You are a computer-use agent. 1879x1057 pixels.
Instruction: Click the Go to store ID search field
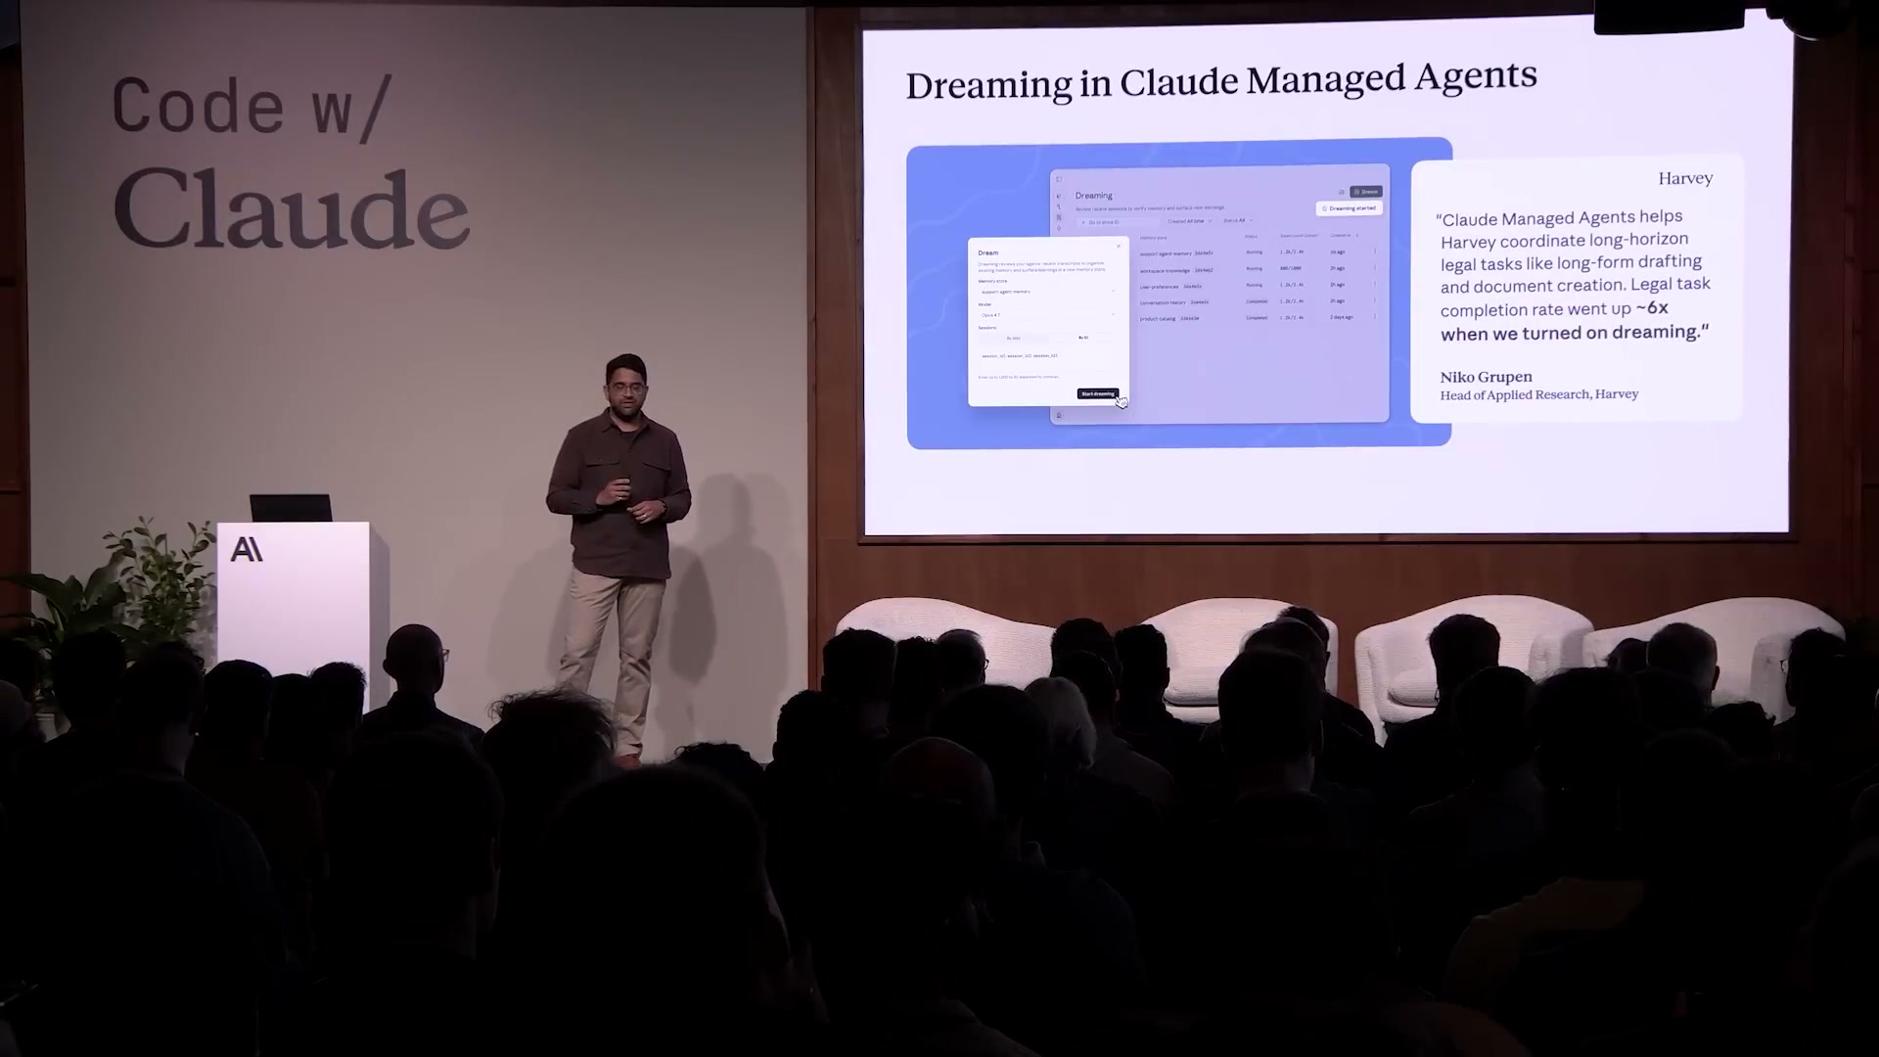[1116, 222]
